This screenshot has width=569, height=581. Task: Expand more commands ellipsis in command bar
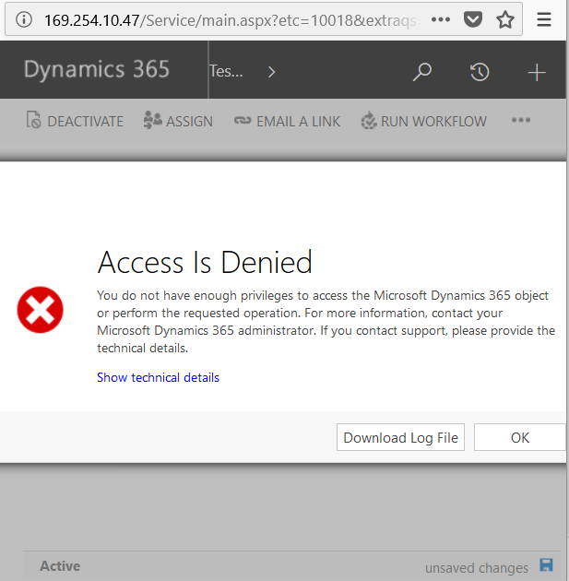point(521,121)
